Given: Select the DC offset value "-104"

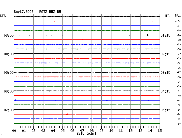Looking at the screenshot, I should pyautogui.click(x=178, y=26).
